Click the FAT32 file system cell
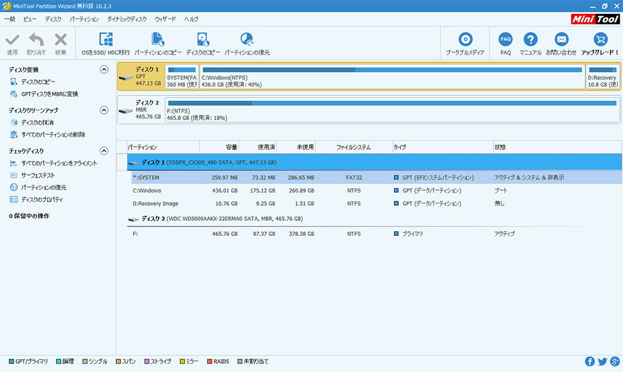Image resolution: width=623 pixels, height=372 pixels. [x=354, y=178]
